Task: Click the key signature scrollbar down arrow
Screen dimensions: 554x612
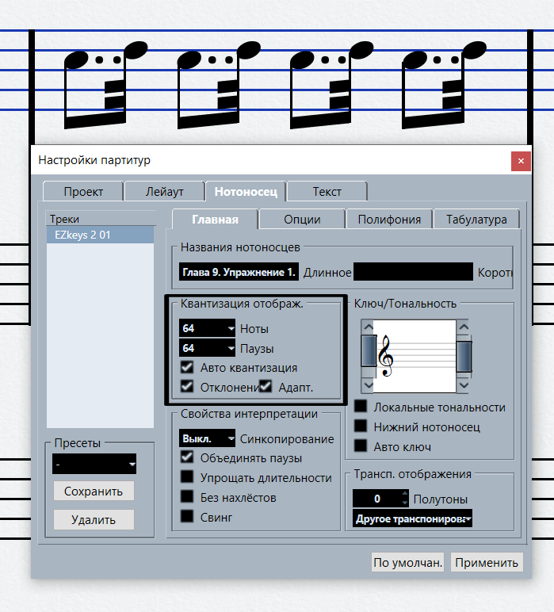Action: tap(464, 385)
